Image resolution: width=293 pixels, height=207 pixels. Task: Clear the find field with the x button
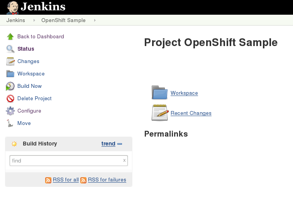(124, 160)
